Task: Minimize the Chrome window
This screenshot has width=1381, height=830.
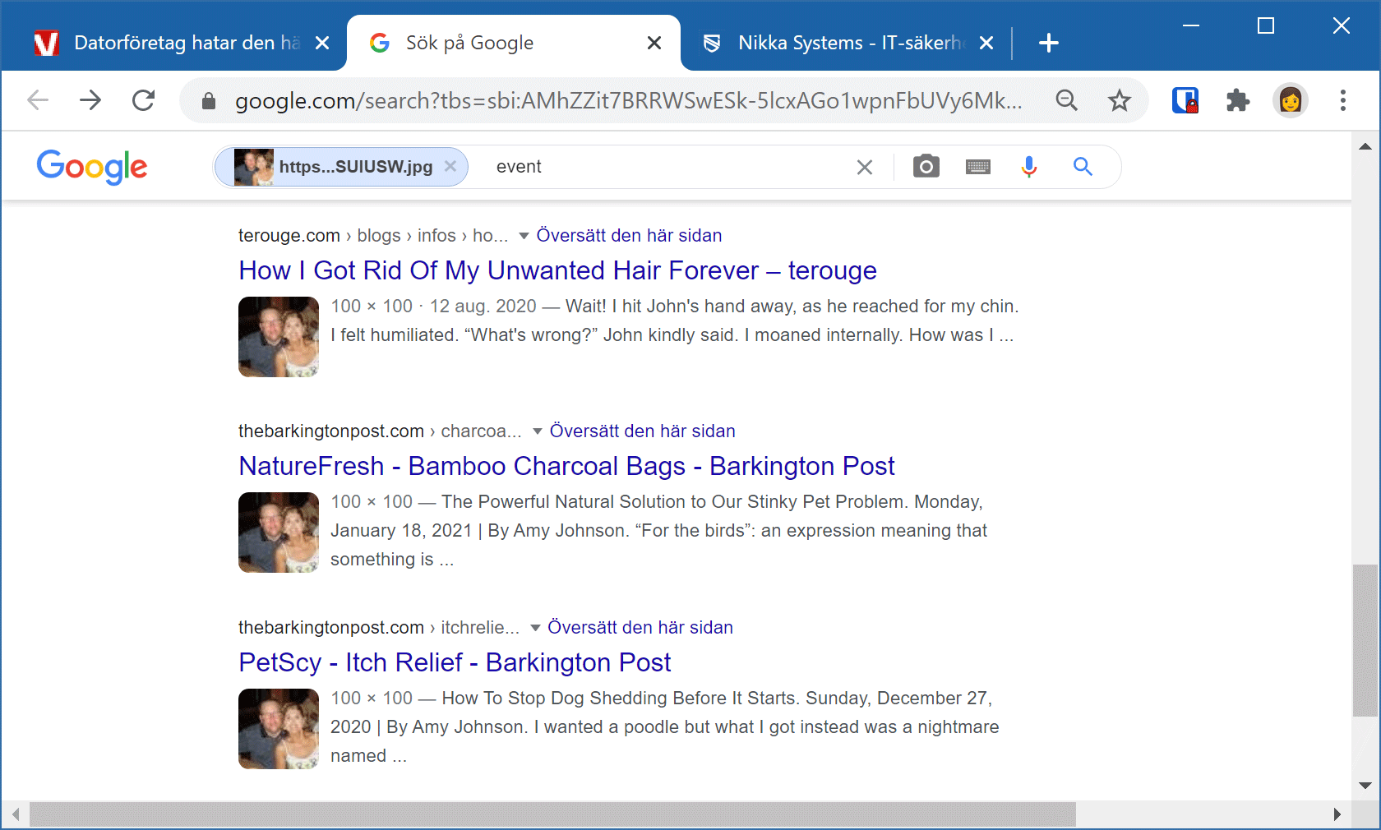Action: point(1191,26)
